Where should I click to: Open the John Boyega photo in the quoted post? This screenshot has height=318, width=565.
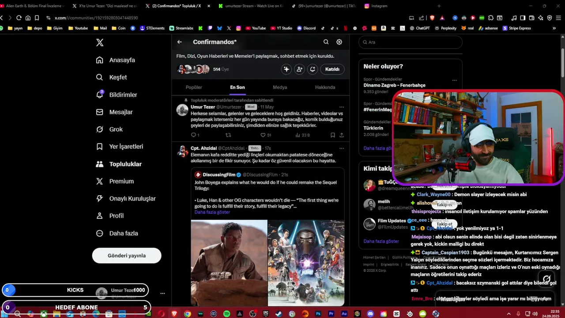(229, 263)
